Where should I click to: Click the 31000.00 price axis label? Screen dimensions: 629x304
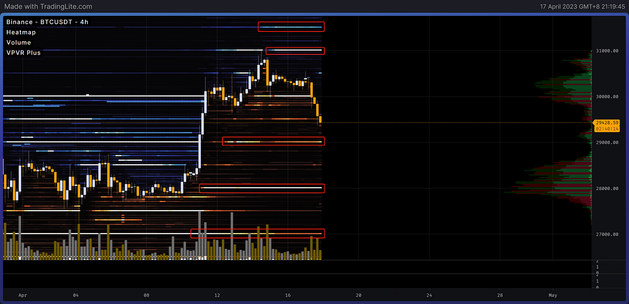[607, 51]
